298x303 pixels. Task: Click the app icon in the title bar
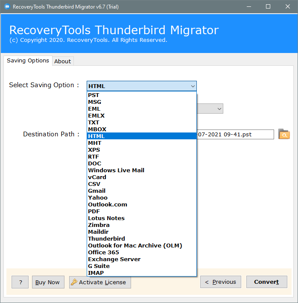coord(7,6)
